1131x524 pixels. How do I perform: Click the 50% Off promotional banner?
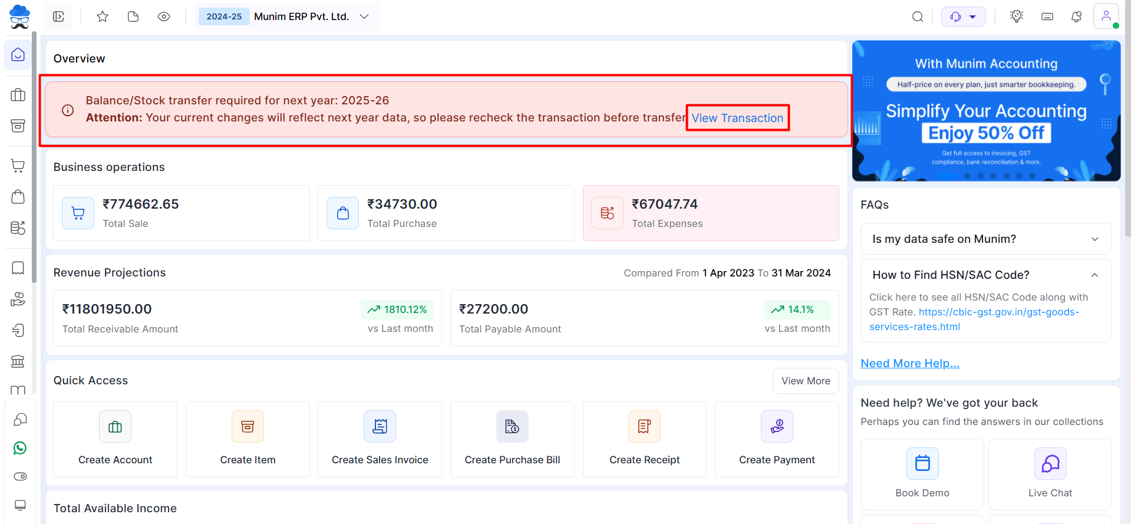coord(986,111)
